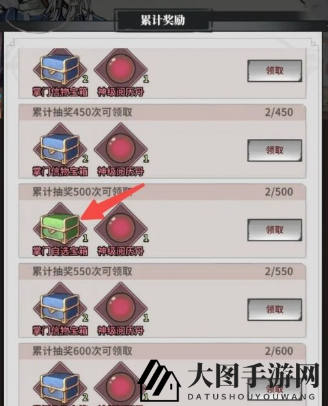Select the 累计抽奖550次可领取 header
Screen dimensions: 328x406
(x=82, y=271)
